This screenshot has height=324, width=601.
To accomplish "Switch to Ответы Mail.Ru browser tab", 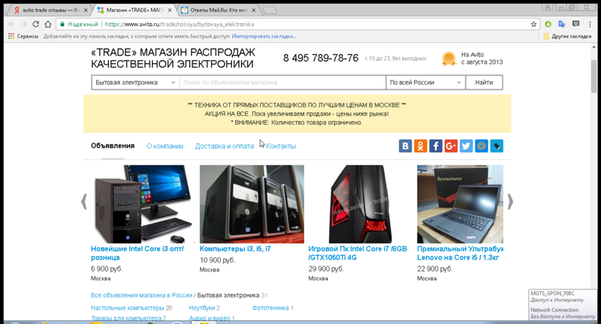I will point(218,11).
